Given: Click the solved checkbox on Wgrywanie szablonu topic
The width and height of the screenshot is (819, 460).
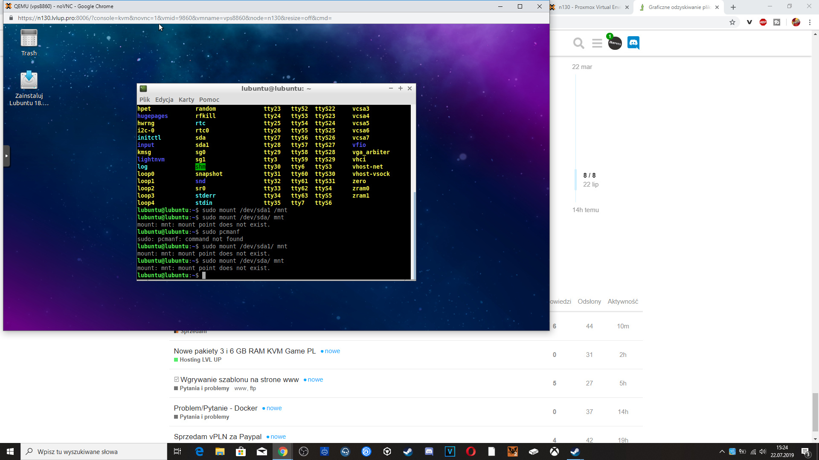Looking at the screenshot, I should tap(176, 379).
